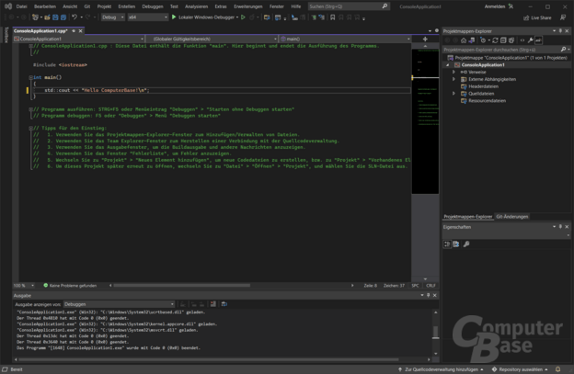This screenshot has width=574, height=374.
Task: Open the Debug configuration dropdown
Action: [113, 17]
